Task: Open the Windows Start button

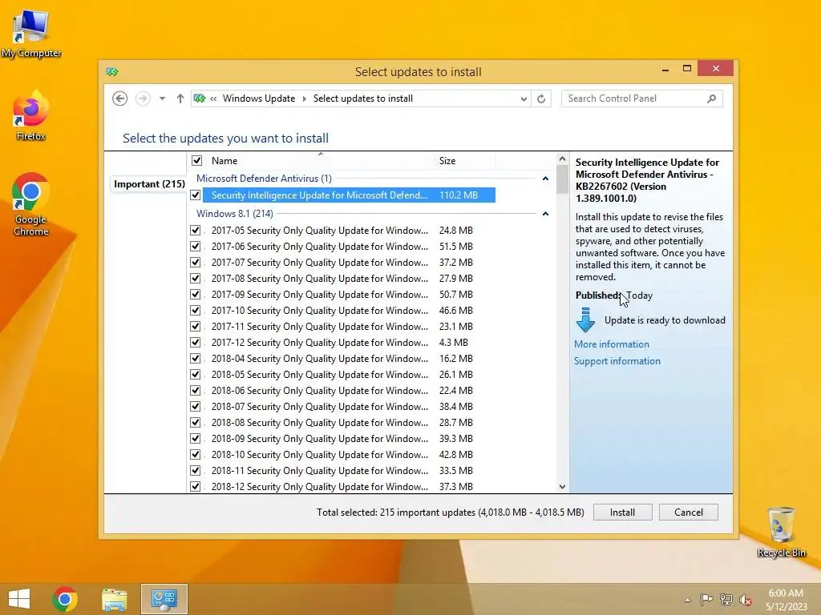Action: click(x=19, y=599)
